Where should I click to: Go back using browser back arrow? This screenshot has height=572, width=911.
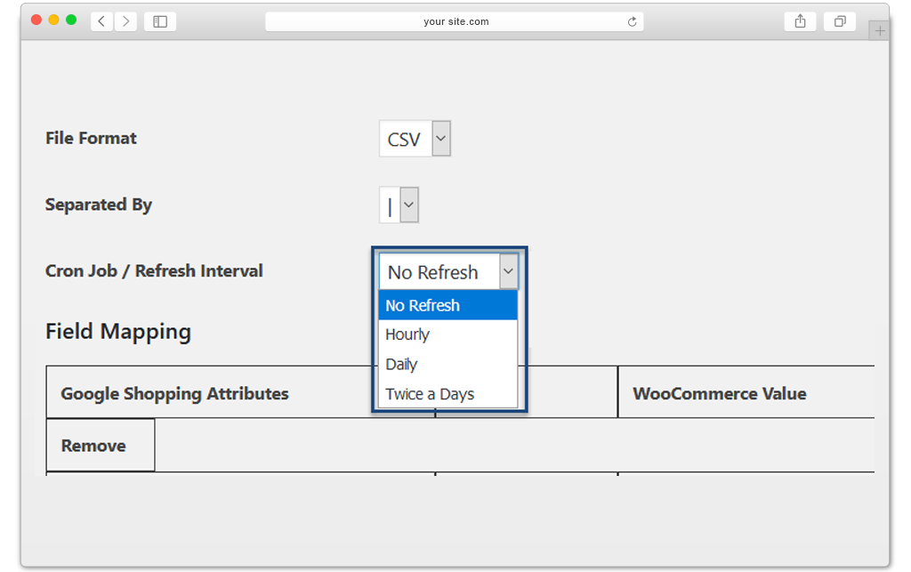coord(101,21)
